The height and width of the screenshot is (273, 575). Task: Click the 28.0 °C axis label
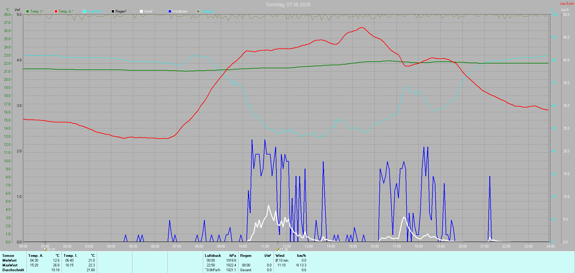tap(7, 14)
